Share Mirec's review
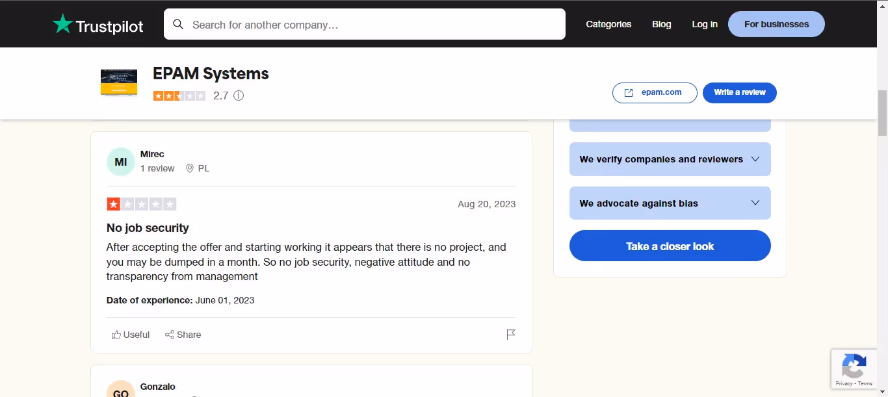The image size is (888, 397). (x=183, y=335)
